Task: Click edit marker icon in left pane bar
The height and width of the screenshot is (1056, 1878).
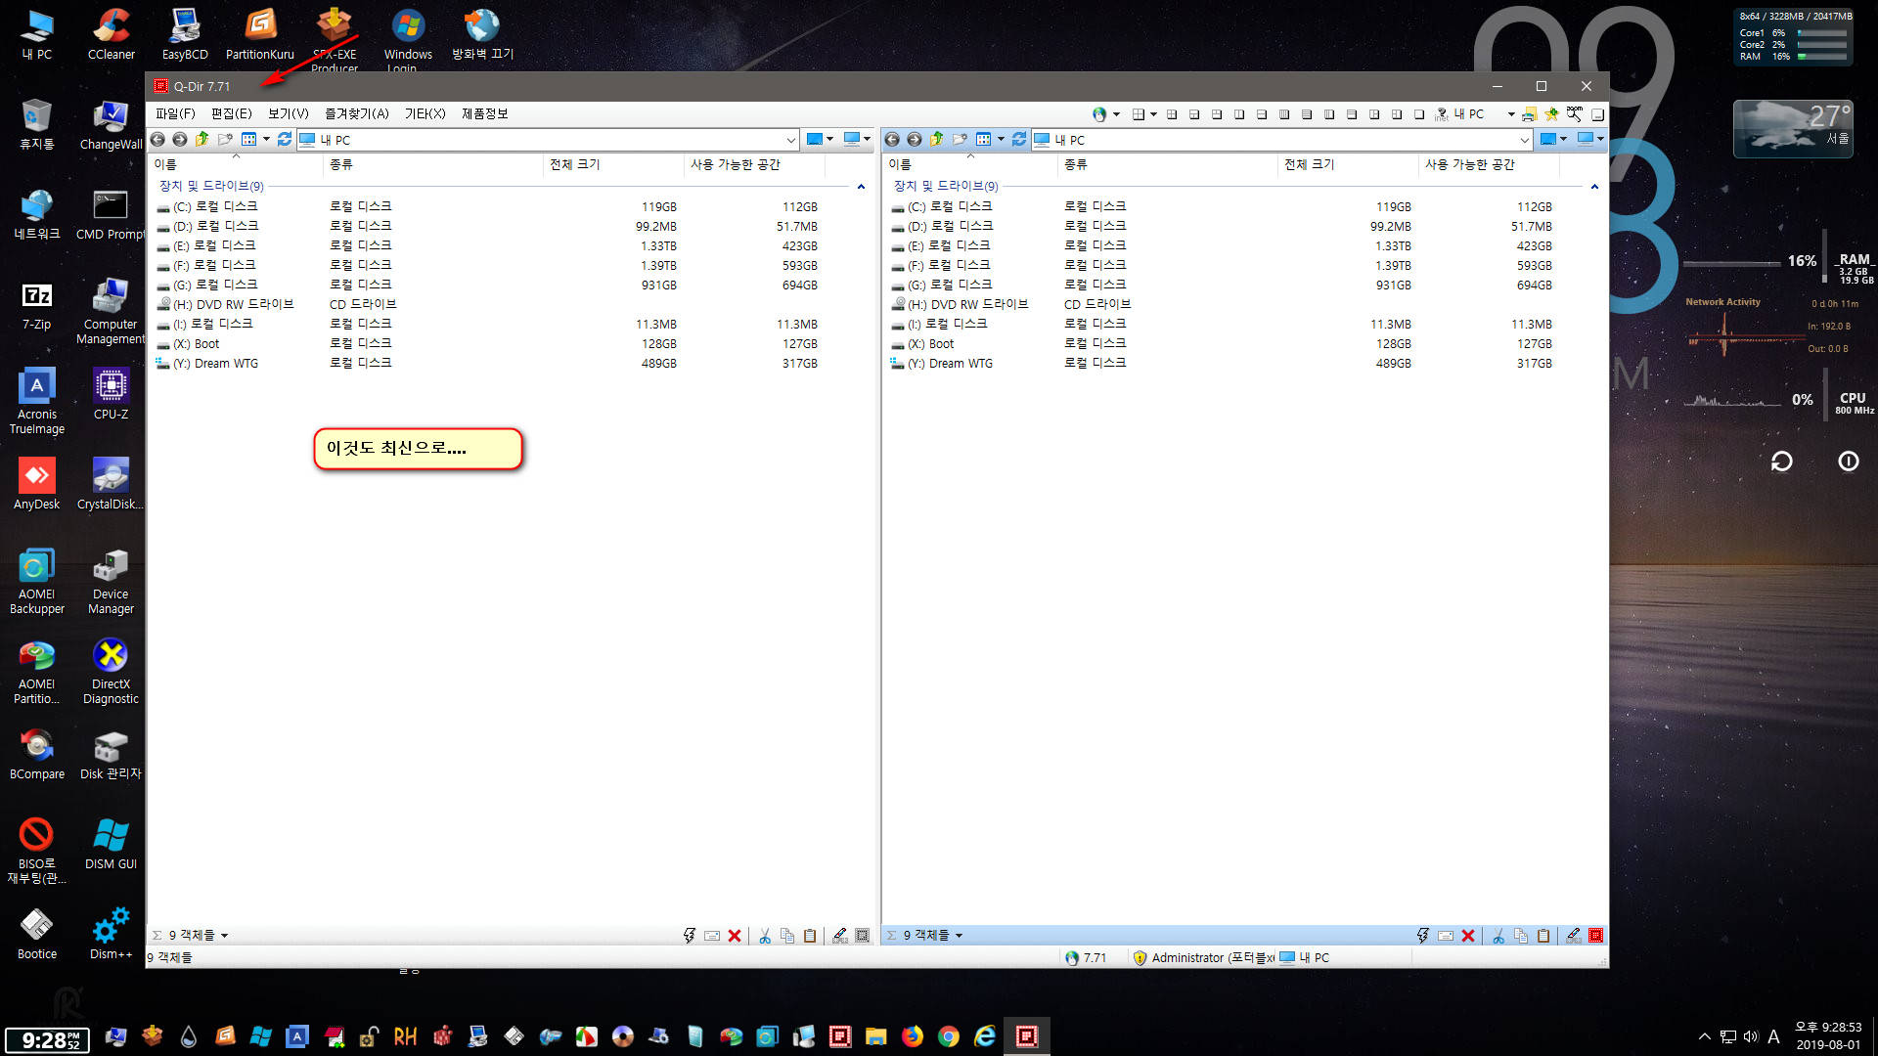Action: tap(840, 936)
